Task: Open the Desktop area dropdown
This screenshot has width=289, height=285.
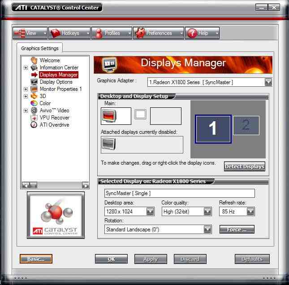Action: click(150, 212)
